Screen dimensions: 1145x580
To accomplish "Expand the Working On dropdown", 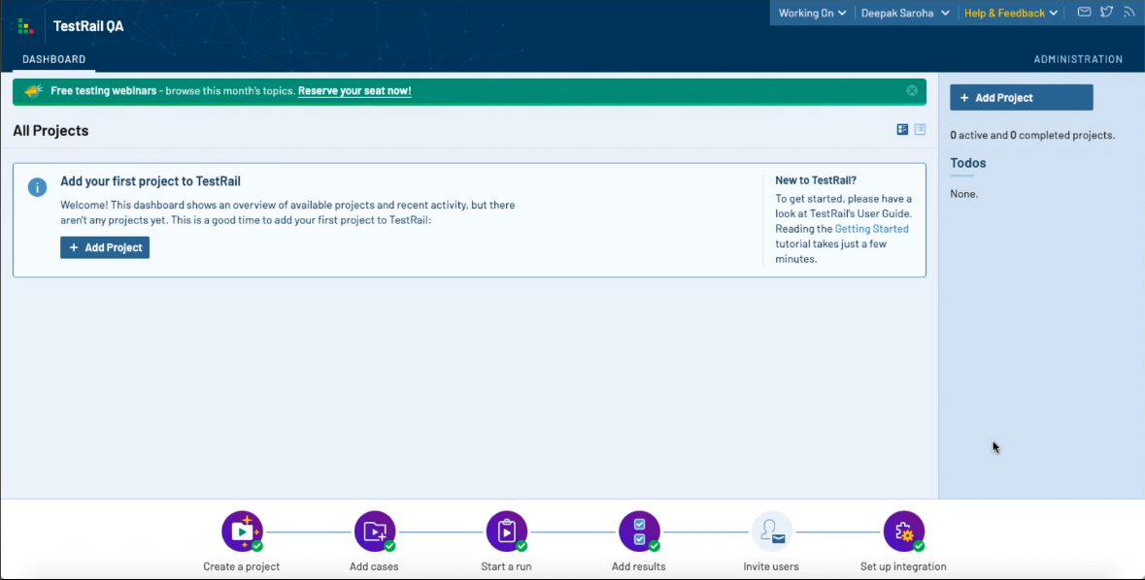I will pyautogui.click(x=812, y=13).
